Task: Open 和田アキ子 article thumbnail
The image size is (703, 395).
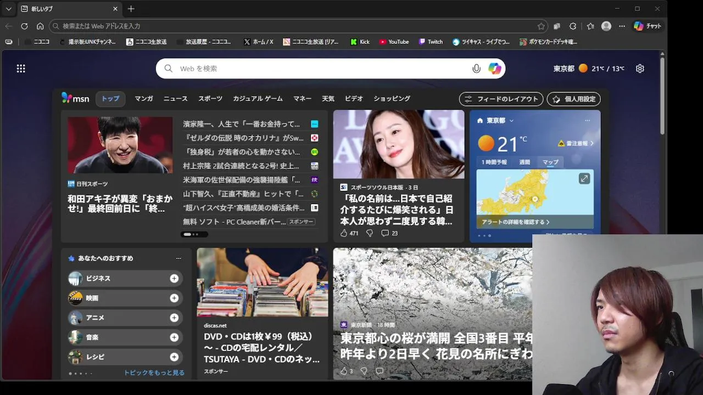Action: point(120,145)
